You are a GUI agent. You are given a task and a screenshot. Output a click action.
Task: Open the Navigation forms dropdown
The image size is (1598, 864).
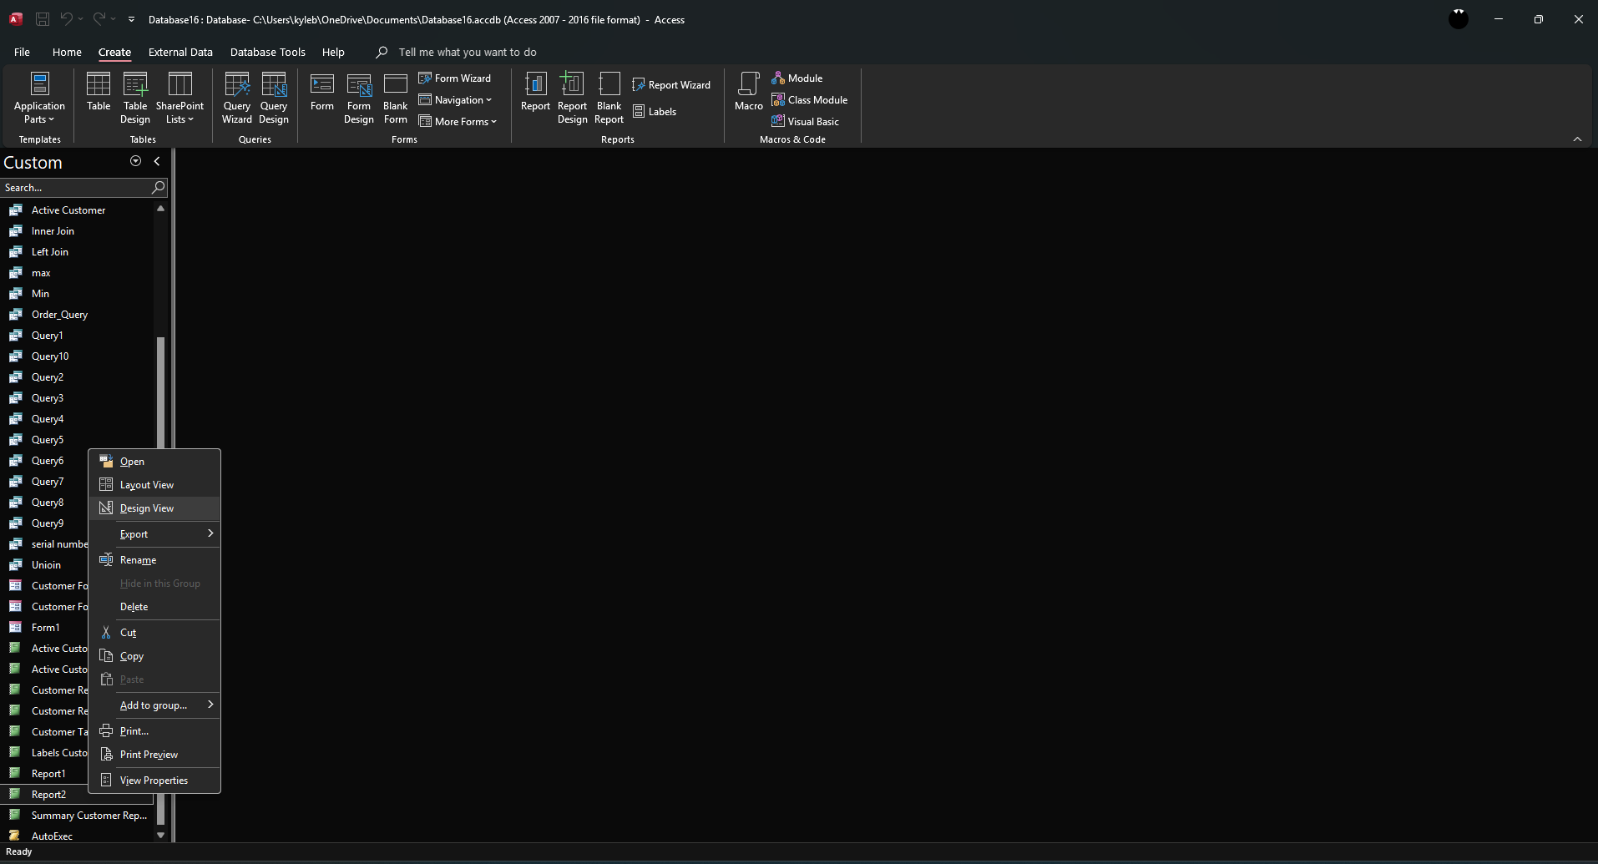click(x=456, y=100)
